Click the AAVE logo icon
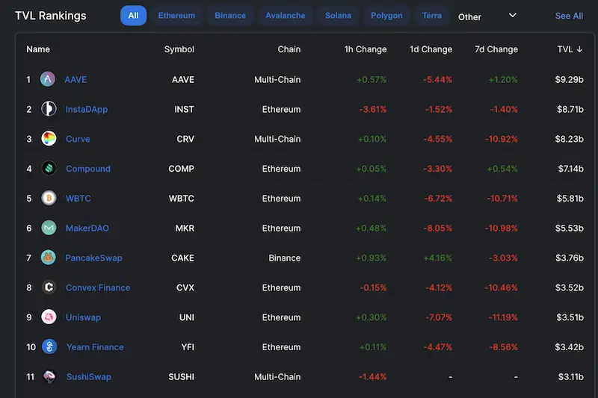Viewport: 598px width, 398px height. tap(48, 79)
